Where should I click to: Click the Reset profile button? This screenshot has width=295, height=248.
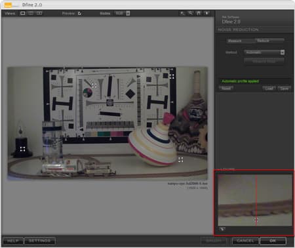pyautogui.click(x=226, y=89)
